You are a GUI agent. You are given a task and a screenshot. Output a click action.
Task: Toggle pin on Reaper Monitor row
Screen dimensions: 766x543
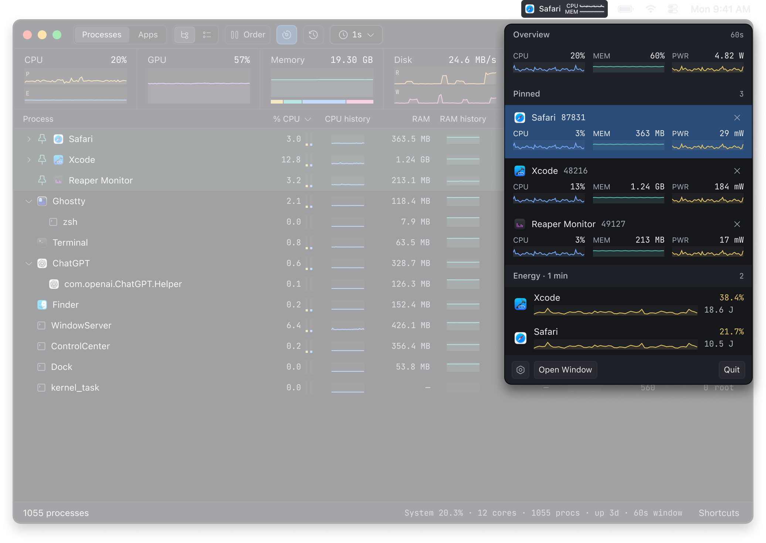[x=42, y=181]
